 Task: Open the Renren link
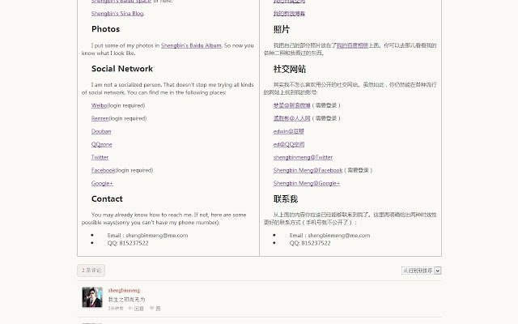tap(100, 118)
